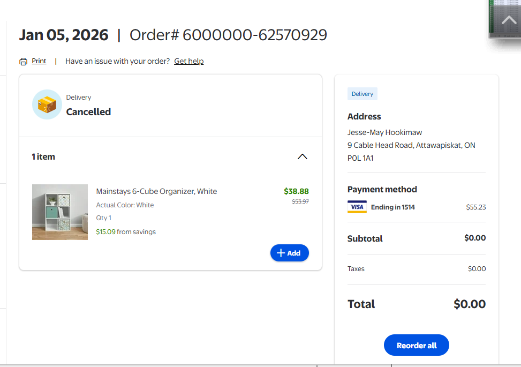Click the green $38.88 price
The image size is (521, 367).
pyautogui.click(x=296, y=191)
